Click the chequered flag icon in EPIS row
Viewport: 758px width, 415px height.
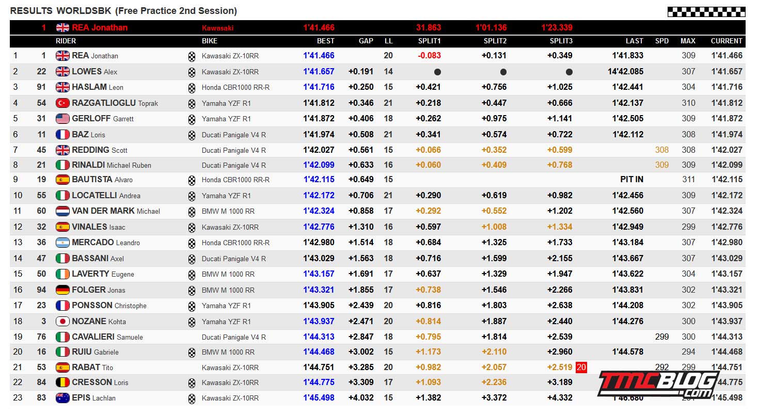point(192,398)
